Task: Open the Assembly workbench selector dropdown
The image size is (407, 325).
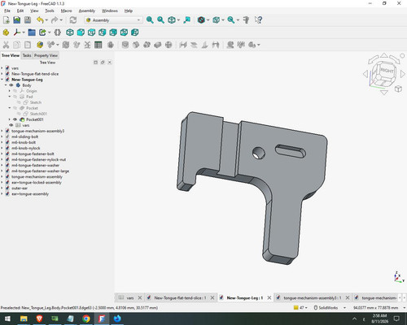Action: coord(113,20)
